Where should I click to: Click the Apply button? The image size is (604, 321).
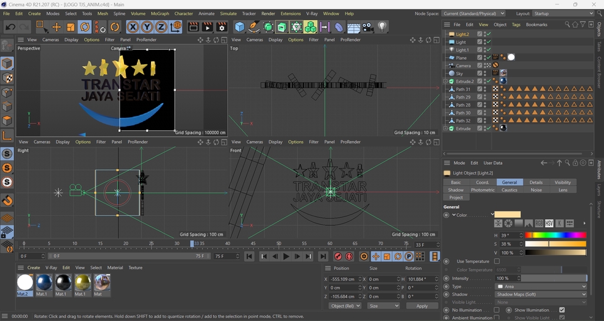pyautogui.click(x=422, y=306)
